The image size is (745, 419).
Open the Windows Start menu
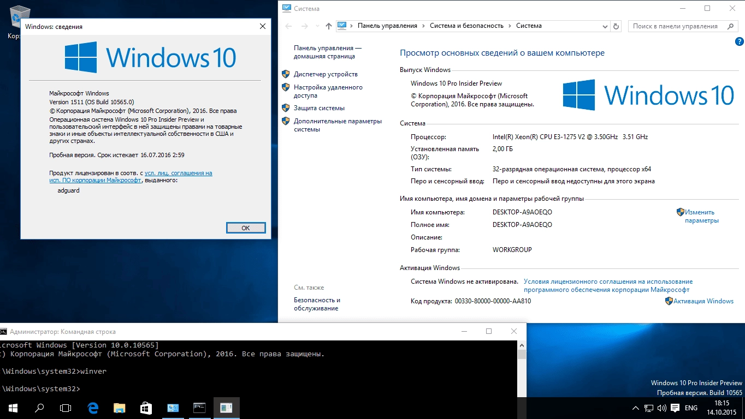click(13, 408)
